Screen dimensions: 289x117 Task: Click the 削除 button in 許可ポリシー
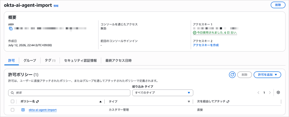click(244, 75)
